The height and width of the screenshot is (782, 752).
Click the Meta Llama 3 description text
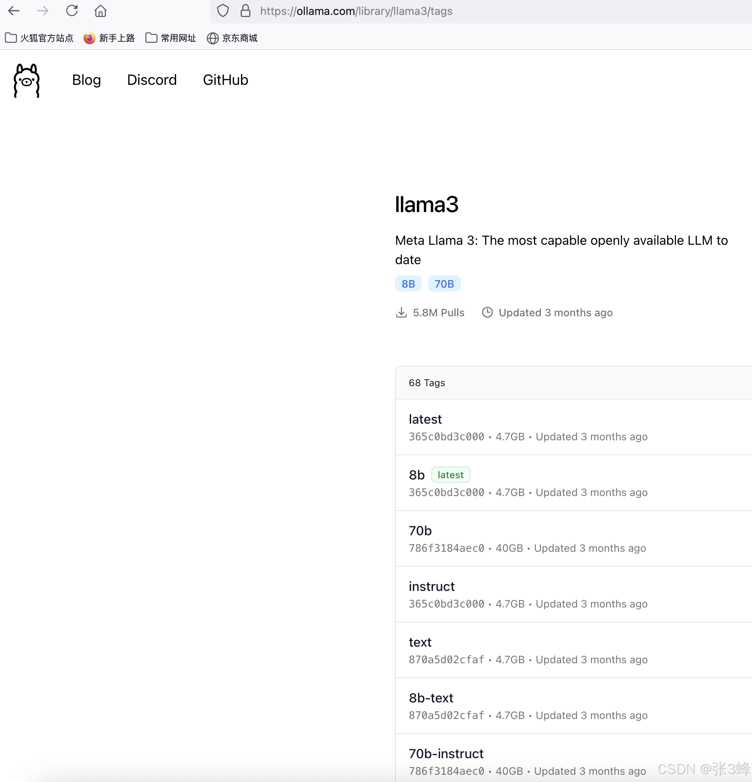pyautogui.click(x=561, y=250)
